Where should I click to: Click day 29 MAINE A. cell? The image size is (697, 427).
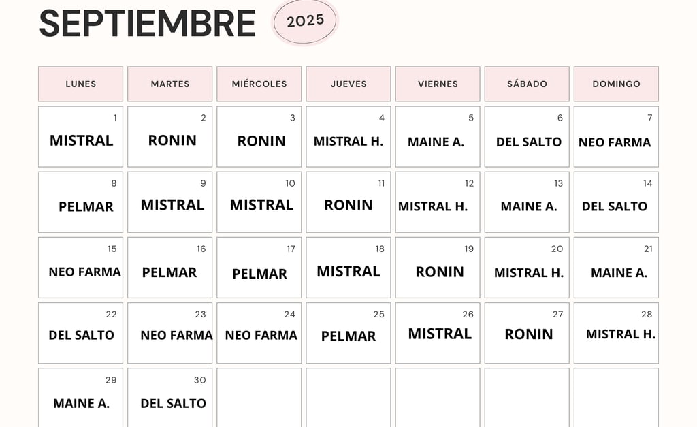pyautogui.click(x=80, y=398)
